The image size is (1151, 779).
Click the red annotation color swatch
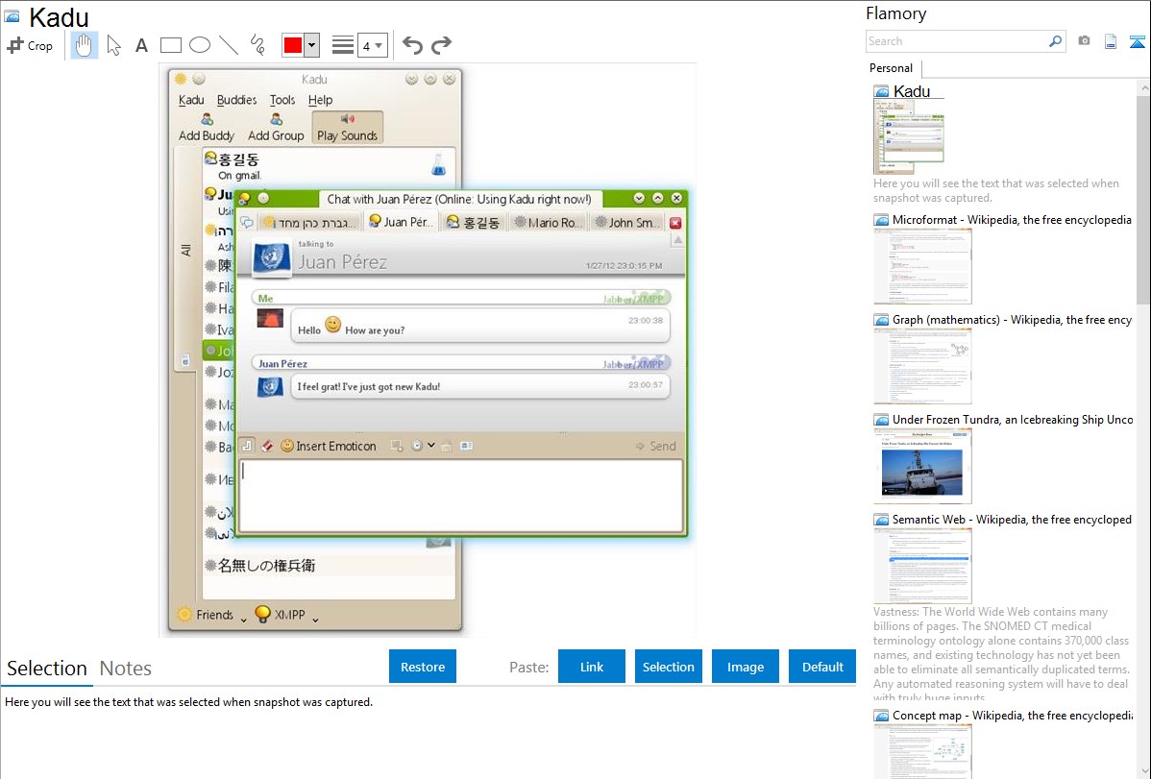pos(293,45)
